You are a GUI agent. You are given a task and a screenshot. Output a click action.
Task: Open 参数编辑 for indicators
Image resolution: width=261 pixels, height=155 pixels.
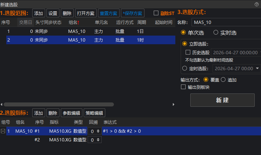(71, 113)
